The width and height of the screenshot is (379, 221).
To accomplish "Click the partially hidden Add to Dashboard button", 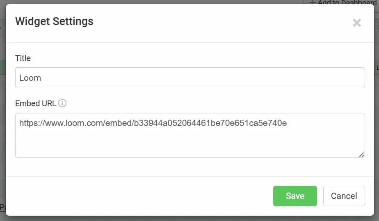I will pyautogui.click(x=343, y=2).
